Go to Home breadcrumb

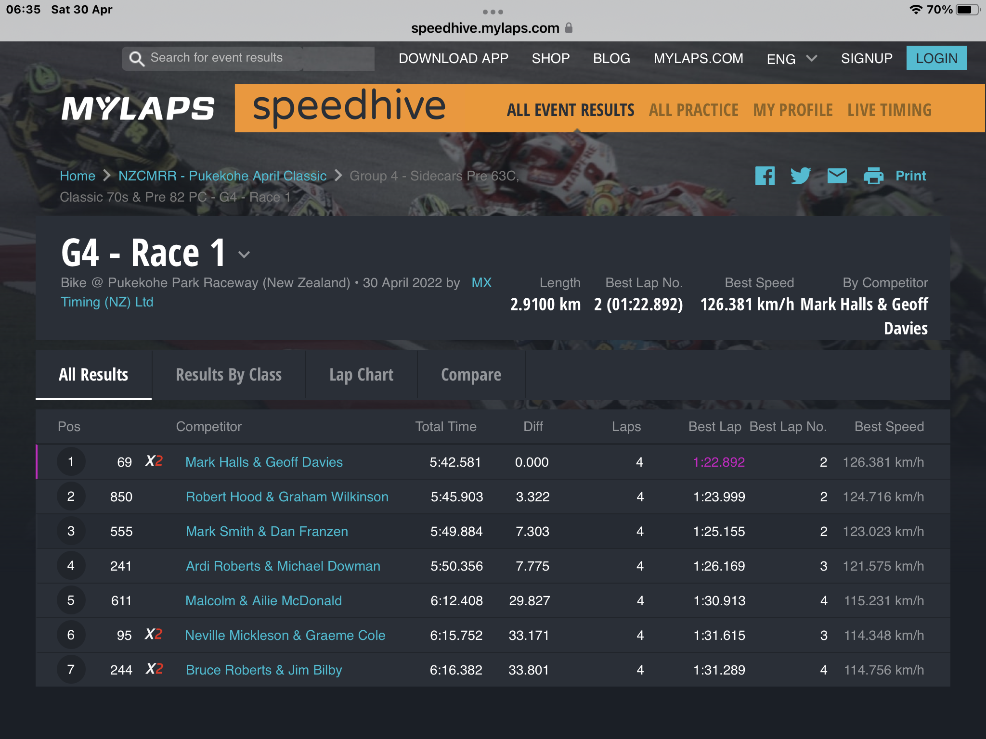click(x=78, y=176)
